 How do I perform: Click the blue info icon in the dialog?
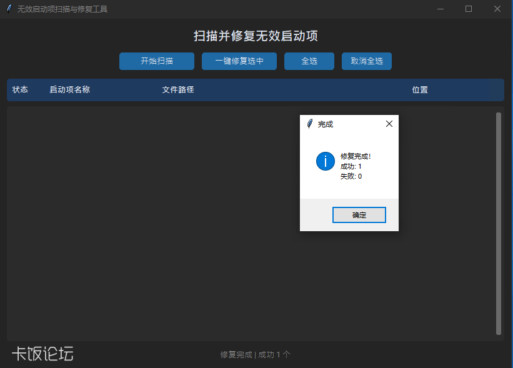pyautogui.click(x=325, y=161)
